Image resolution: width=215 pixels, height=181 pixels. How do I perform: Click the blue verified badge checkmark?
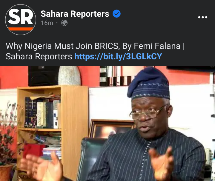(x=116, y=14)
